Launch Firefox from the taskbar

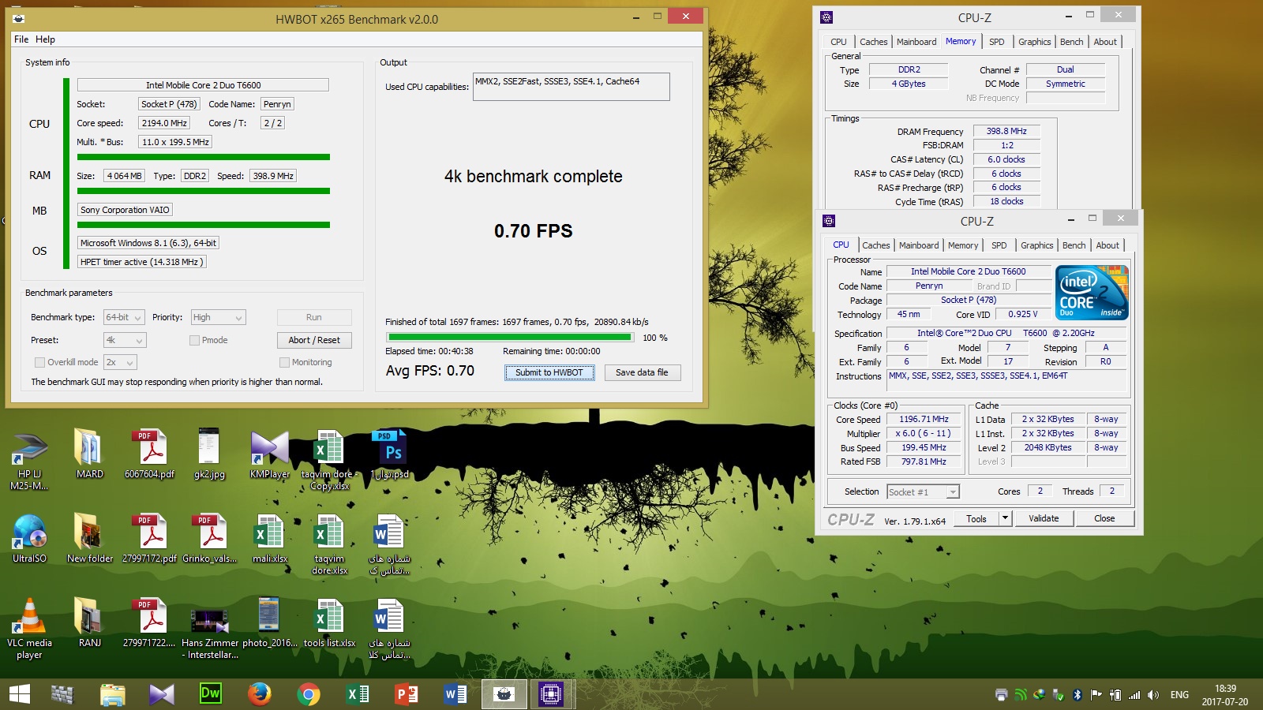pyautogui.click(x=260, y=694)
